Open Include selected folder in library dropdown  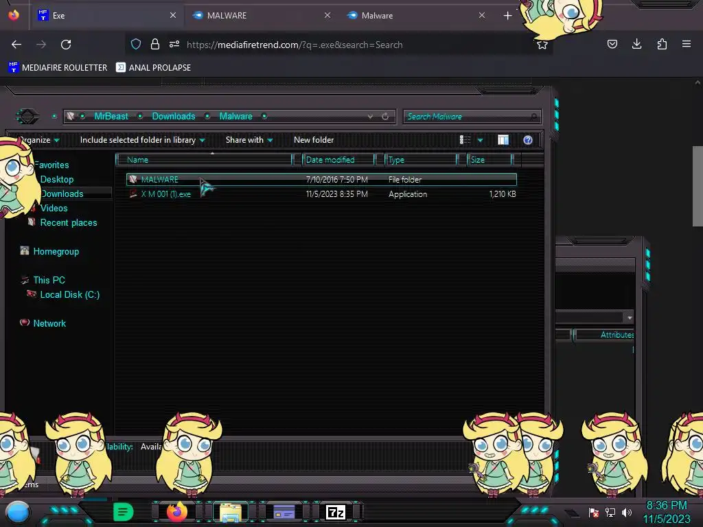pyautogui.click(x=143, y=140)
